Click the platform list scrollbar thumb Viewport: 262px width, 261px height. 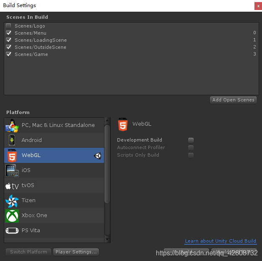point(107,164)
